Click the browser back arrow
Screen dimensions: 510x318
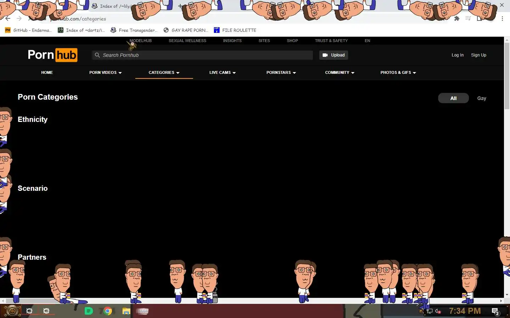tap(8, 19)
